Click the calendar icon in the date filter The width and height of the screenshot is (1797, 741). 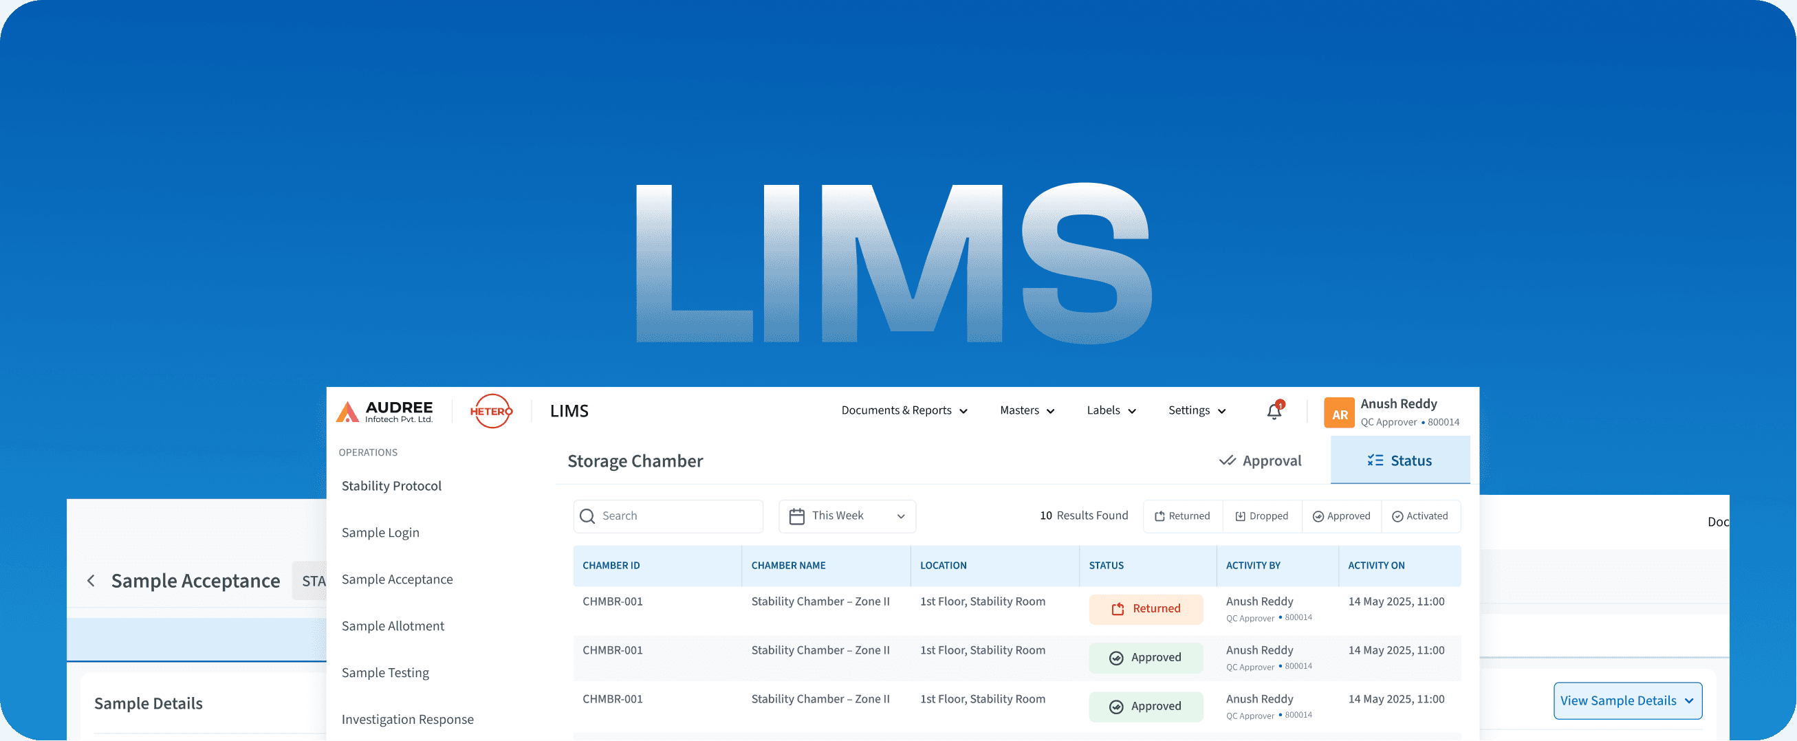coord(797,516)
